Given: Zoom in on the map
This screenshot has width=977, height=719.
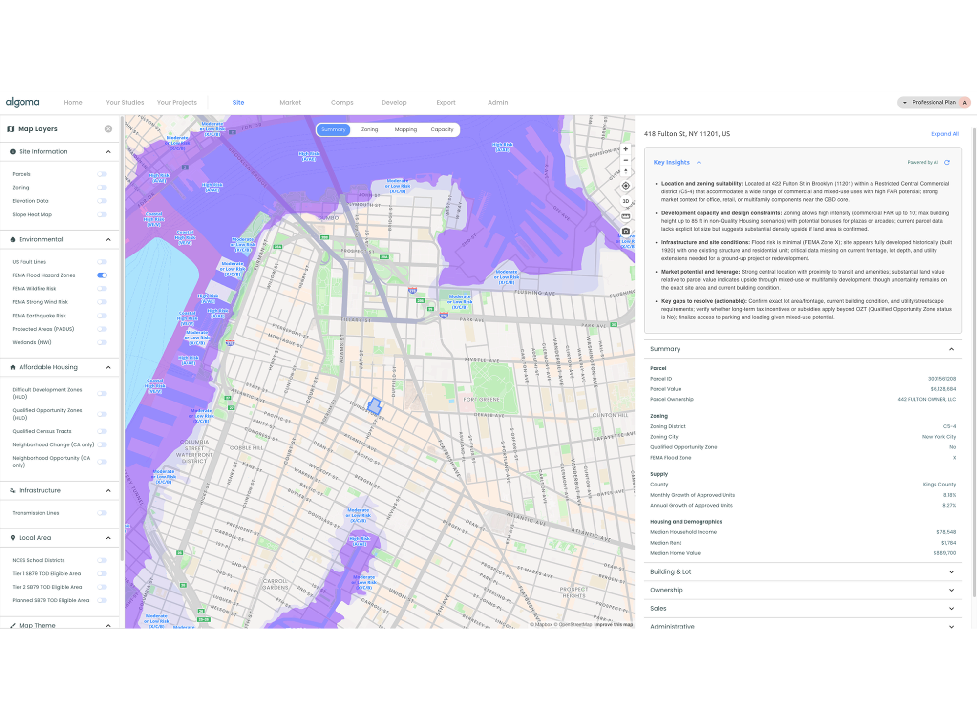Looking at the screenshot, I should point(625,149).
